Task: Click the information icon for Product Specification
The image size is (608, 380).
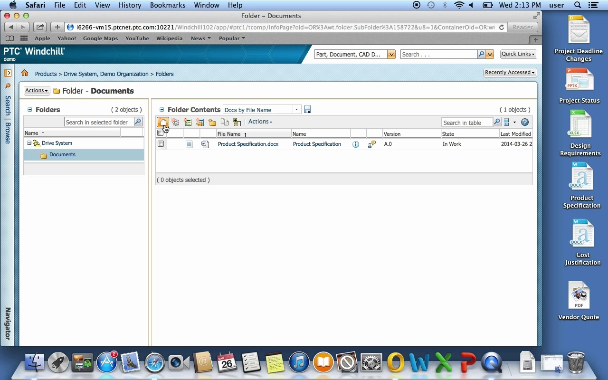Action: (x=356, y=144)
